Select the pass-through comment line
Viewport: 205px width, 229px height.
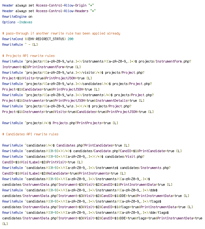pyautogui.click(x=61, y=33)
